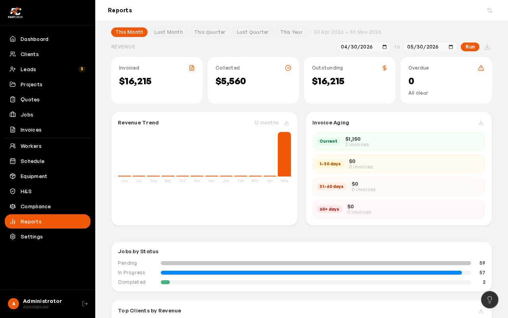Click the Collected checkmark icon
This screenshot has width=508, height=318.
tap(288, 68)
